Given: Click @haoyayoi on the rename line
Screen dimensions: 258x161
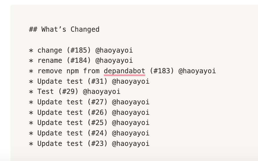Looking at the screenshot, I should 114,61.
